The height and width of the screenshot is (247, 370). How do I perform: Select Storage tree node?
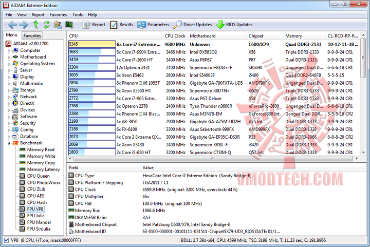click(x=27, y=90)
